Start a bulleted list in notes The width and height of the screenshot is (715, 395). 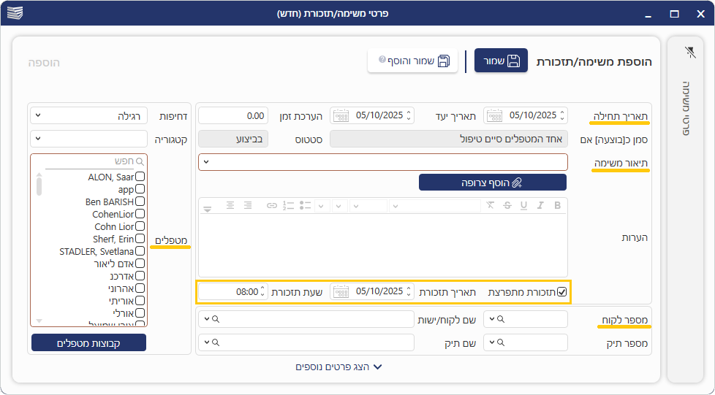click(305, 206)
